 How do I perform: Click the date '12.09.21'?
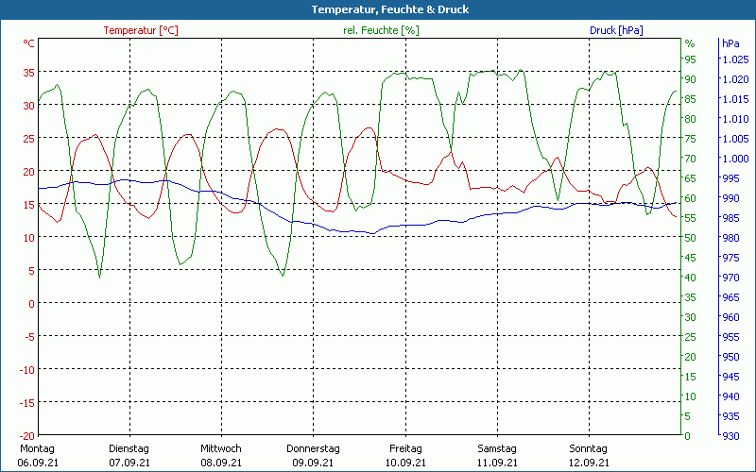point(589,463)
